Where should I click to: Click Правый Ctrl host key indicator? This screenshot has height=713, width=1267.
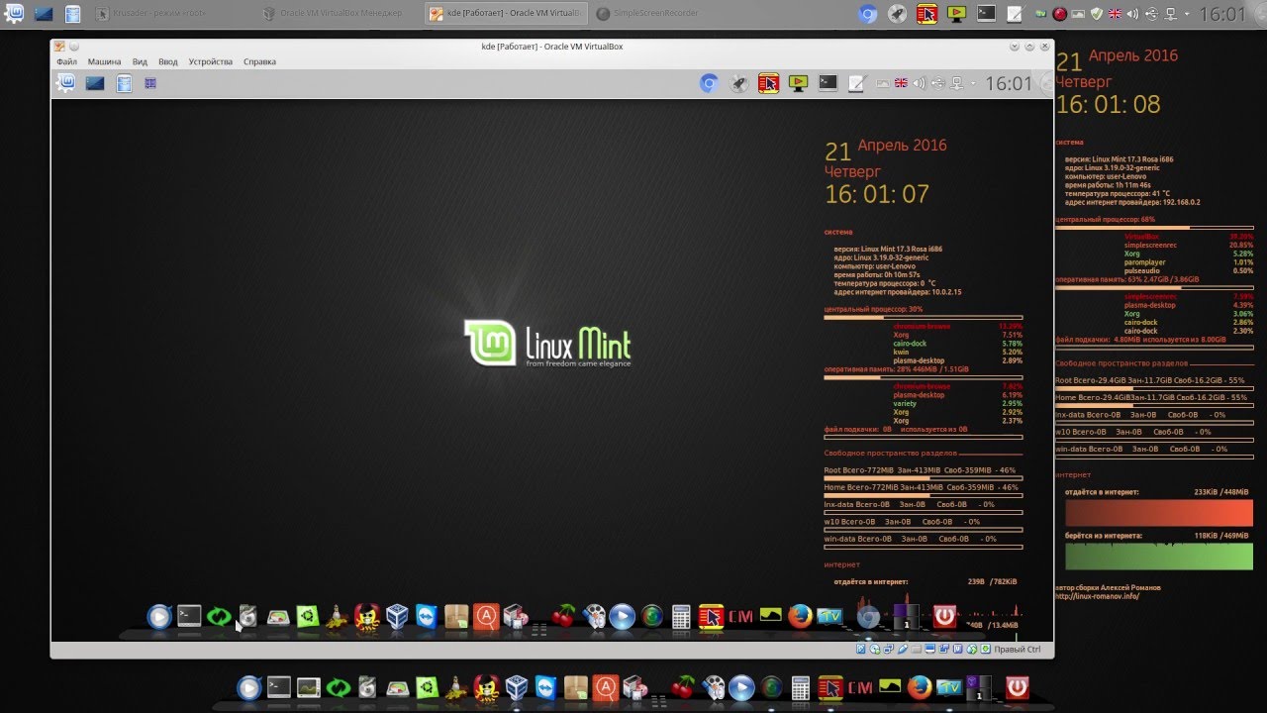coord(1017,650)
